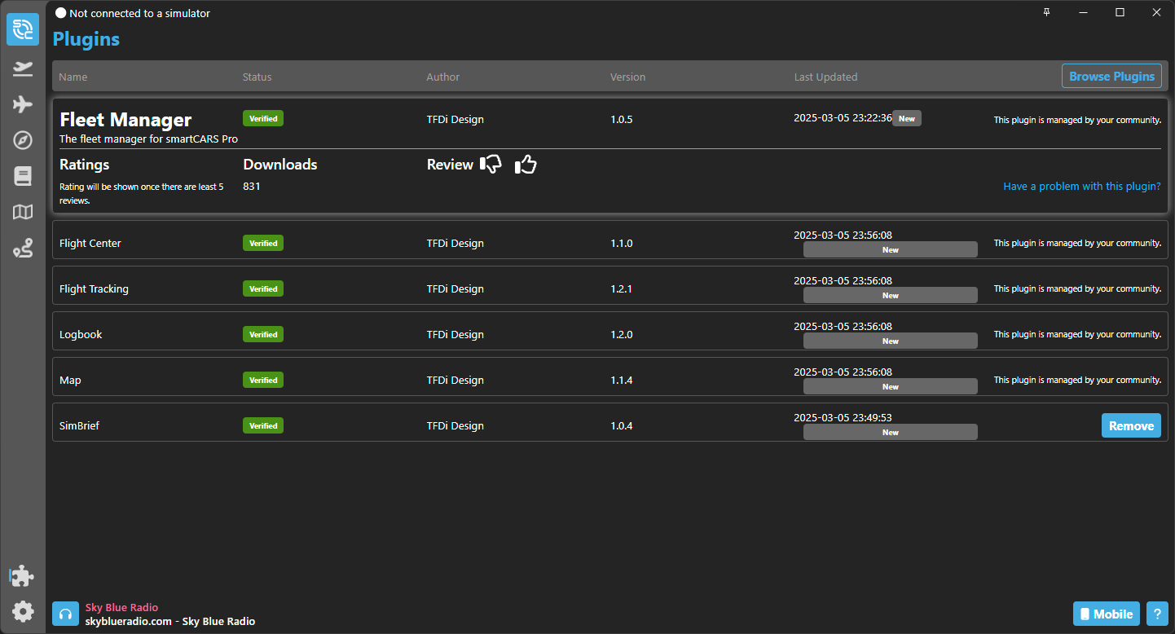Click Verified badge in Flight Center row
The image size is (1175, 634).
point(263,243)
